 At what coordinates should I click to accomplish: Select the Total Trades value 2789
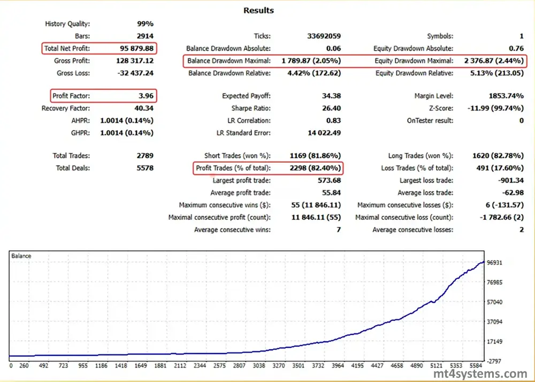(144, 155)
